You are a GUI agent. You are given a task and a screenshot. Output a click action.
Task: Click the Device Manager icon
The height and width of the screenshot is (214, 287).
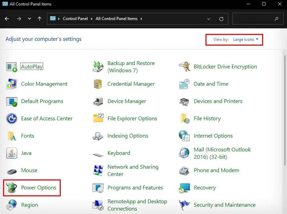point(97,101)
